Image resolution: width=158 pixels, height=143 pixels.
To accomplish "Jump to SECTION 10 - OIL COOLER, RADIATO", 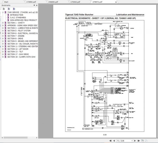I will coord(23,44).
